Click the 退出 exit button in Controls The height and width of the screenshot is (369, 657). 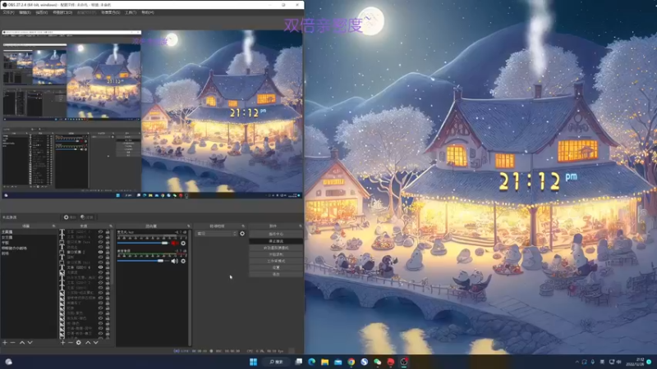coord(276,274)
